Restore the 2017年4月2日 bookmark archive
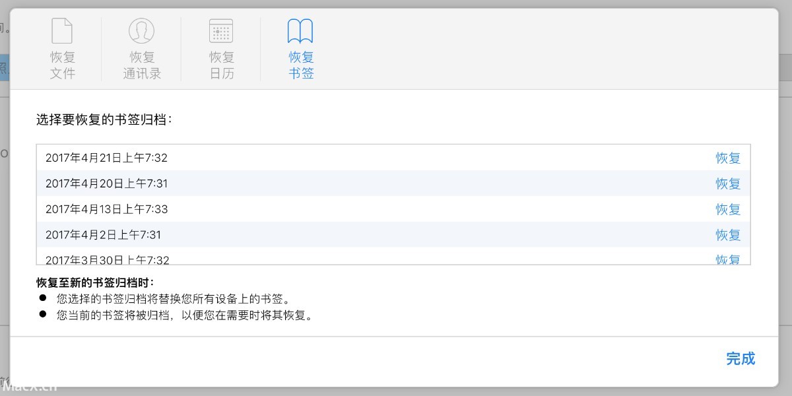The width and height of the screenshot is (792, 396). [x=728, y=235]
